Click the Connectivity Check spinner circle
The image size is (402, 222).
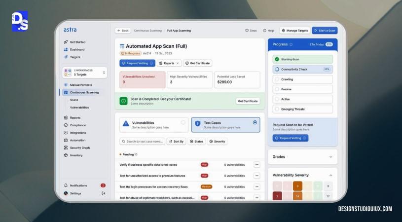pyautogui.click(x=277, y=69)
